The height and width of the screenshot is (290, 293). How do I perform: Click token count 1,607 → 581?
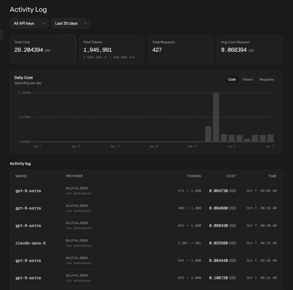coord(190,243)
